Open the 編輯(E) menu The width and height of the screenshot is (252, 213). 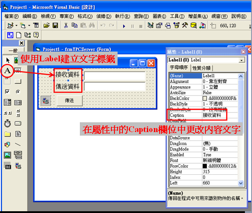30,16
